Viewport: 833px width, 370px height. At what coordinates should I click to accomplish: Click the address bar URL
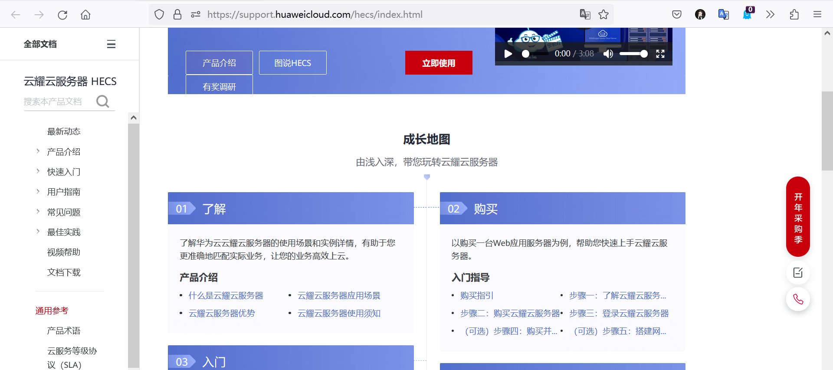coord(315,15)
